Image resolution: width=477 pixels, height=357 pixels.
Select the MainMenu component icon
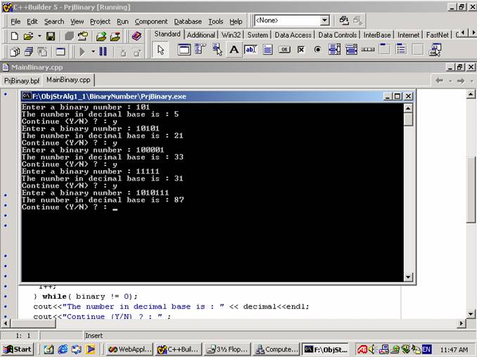click(x=200, y=50)
